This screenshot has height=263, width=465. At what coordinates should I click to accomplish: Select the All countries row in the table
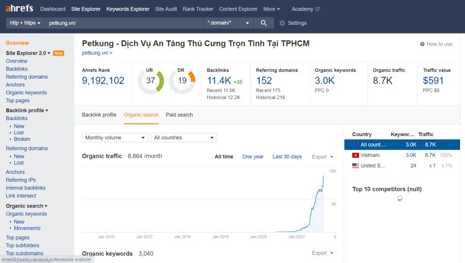coord(402,145)
